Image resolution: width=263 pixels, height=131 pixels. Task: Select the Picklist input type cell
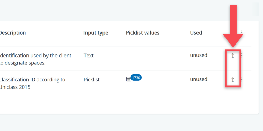pos(92,80)
